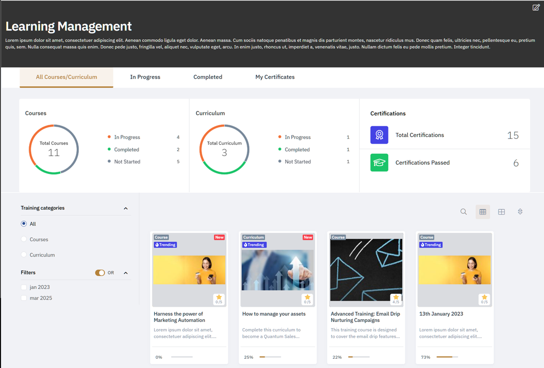The width and height of the screenshot is (544, 368).
Task: Click star rating on How to manage assets card
Action: click(x=308, y=299)
